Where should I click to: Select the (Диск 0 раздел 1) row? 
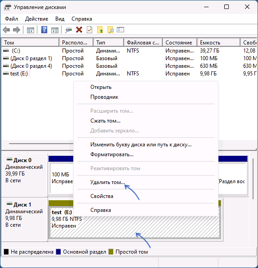(x=129, y=58)
